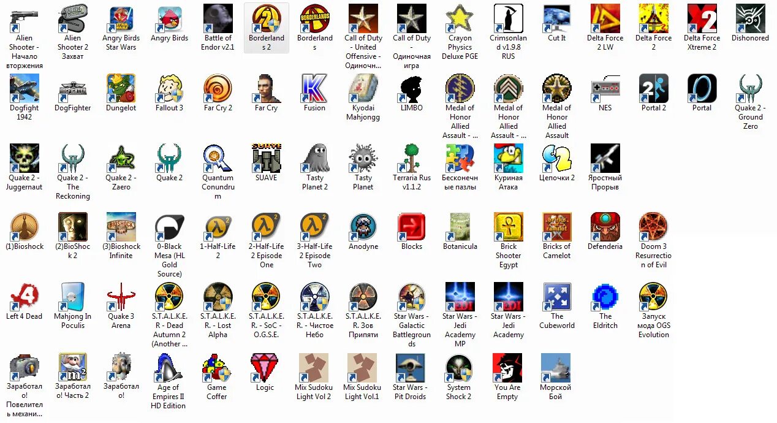
Task: Open the Цепочки 2 shortcut
Action: coord(556,158)
